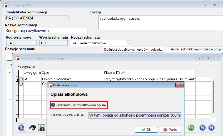
Task: Go to first record arrow icon
Action: point(202,128)
